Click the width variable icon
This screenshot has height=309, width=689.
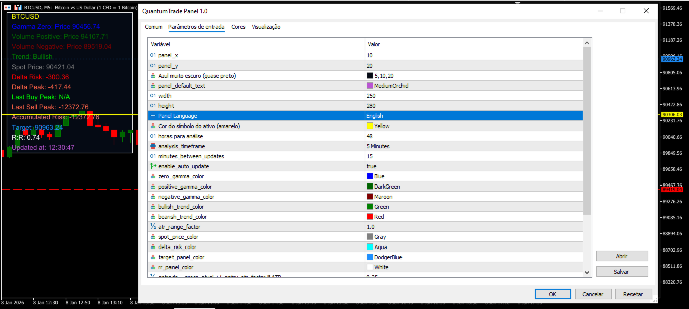153,96
